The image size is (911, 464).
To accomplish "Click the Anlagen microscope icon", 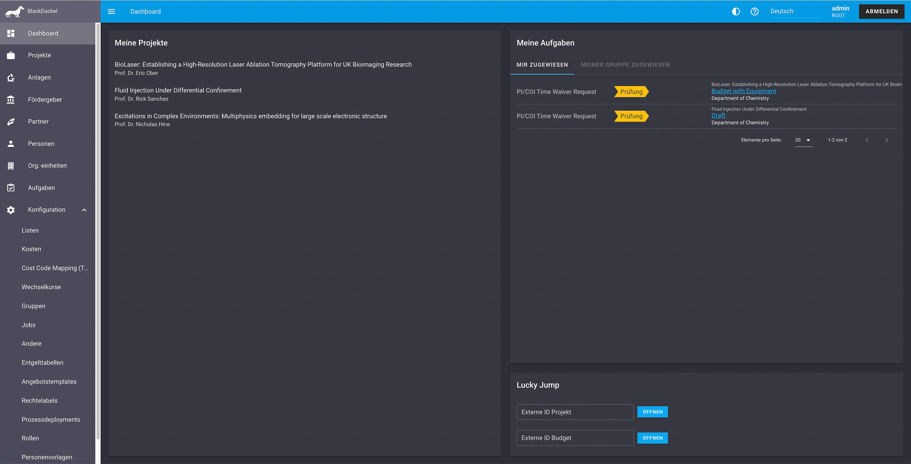I will [11, 77].
